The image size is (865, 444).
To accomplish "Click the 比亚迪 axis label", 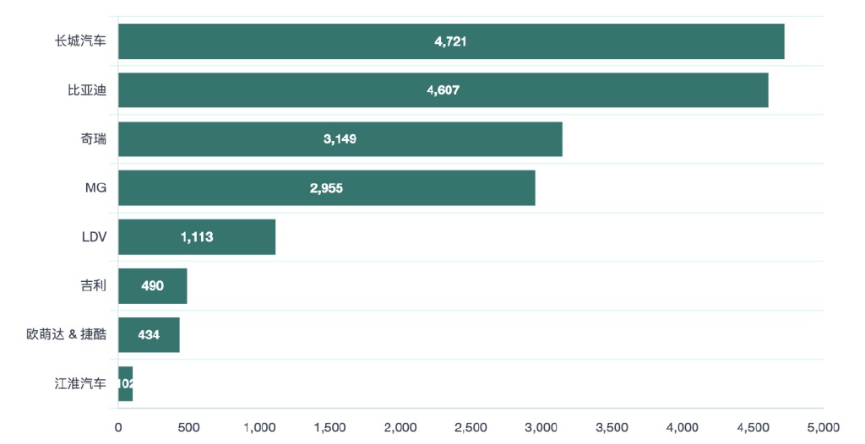I will (87, 90).
